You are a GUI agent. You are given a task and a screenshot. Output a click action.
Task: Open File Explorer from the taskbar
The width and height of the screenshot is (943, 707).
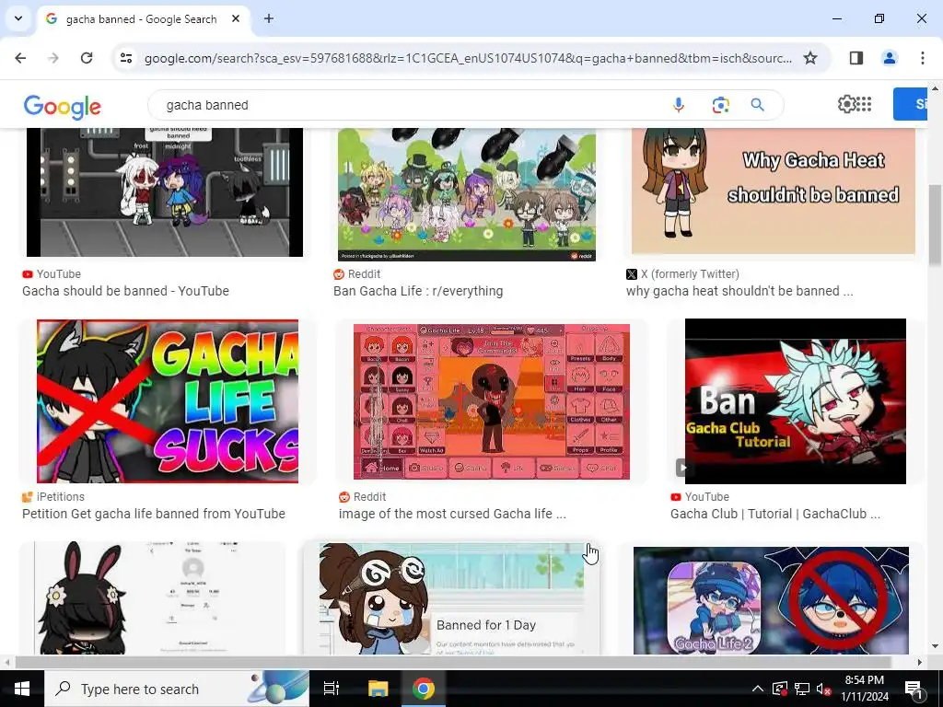(378, 689)
